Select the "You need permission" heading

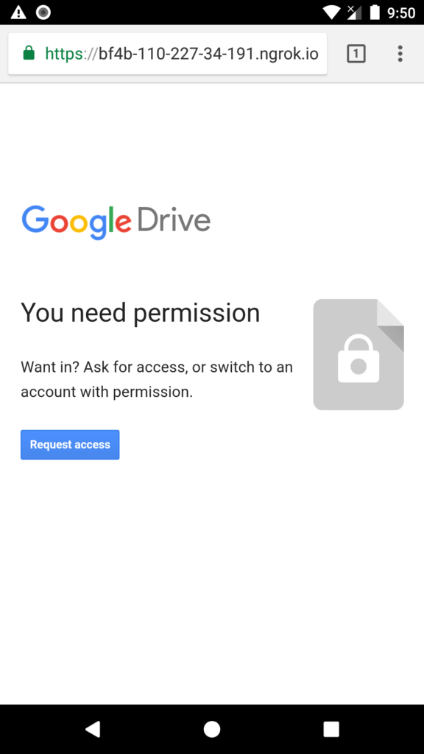point(141,312)
